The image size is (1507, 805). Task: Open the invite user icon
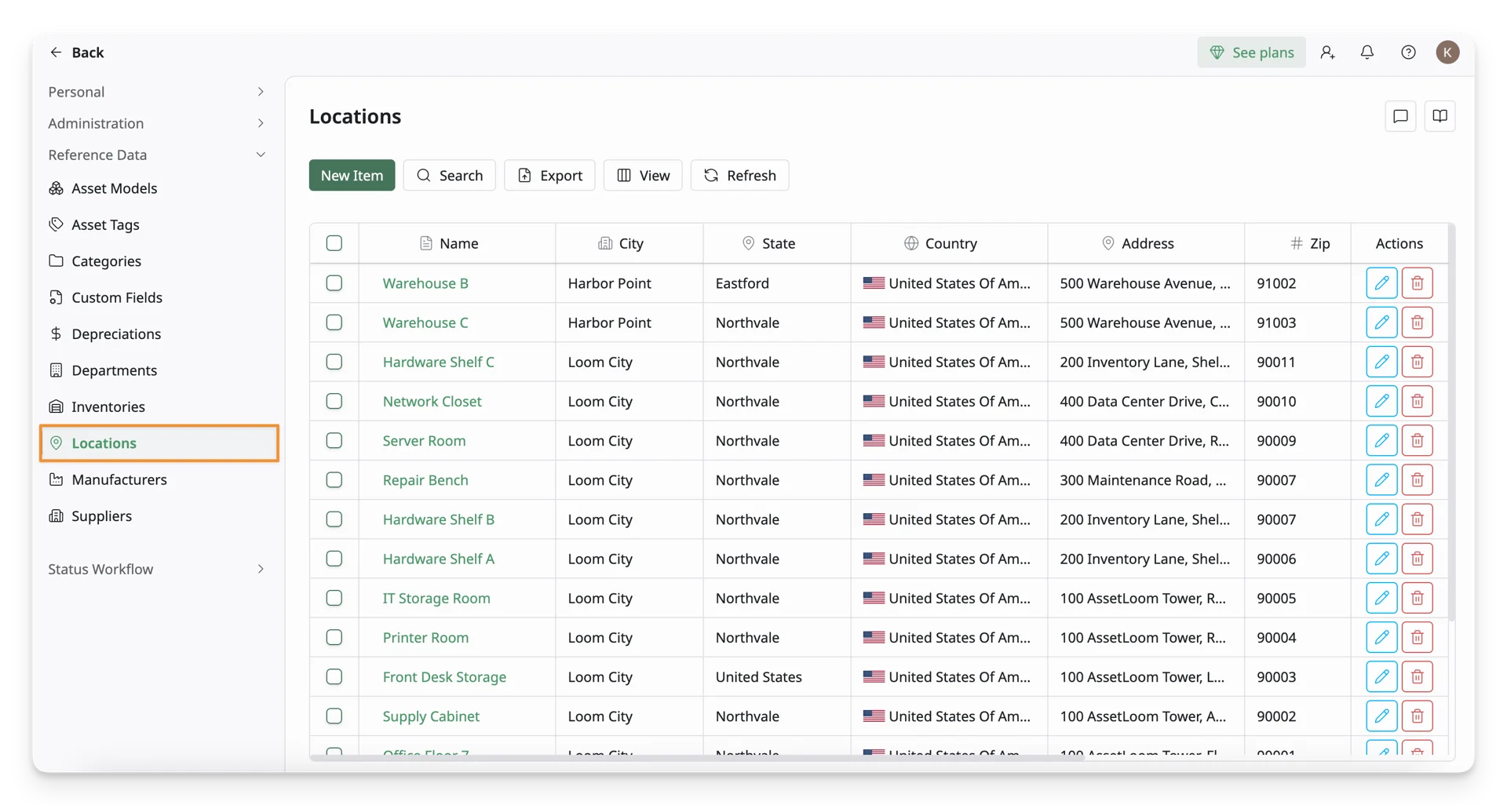1327,52
